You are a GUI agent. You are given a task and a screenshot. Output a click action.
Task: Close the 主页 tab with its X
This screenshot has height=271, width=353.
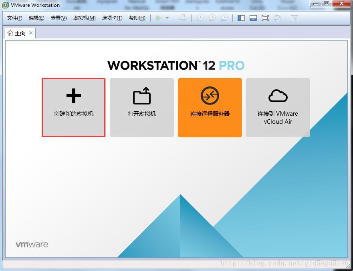[31, 33]
